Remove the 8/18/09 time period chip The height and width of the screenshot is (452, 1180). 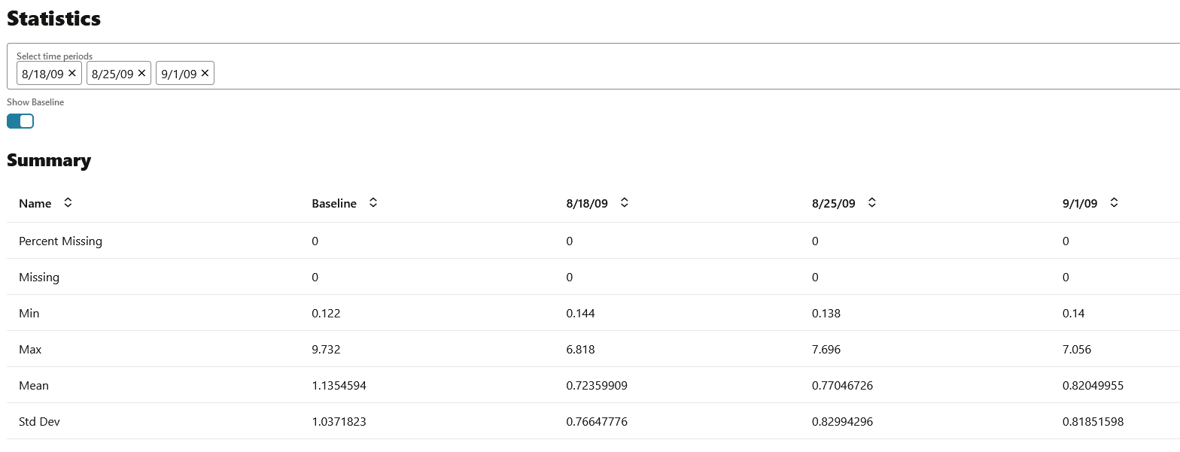click(72, 73)
